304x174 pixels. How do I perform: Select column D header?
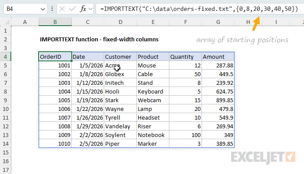coord(120,22)
